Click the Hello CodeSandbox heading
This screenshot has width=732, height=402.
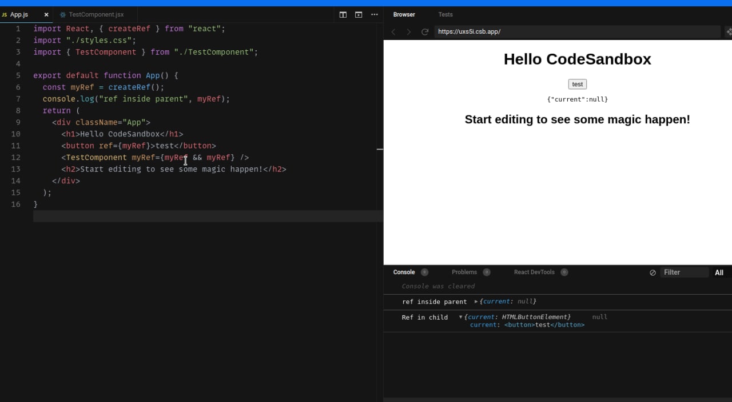coord(577,59)
